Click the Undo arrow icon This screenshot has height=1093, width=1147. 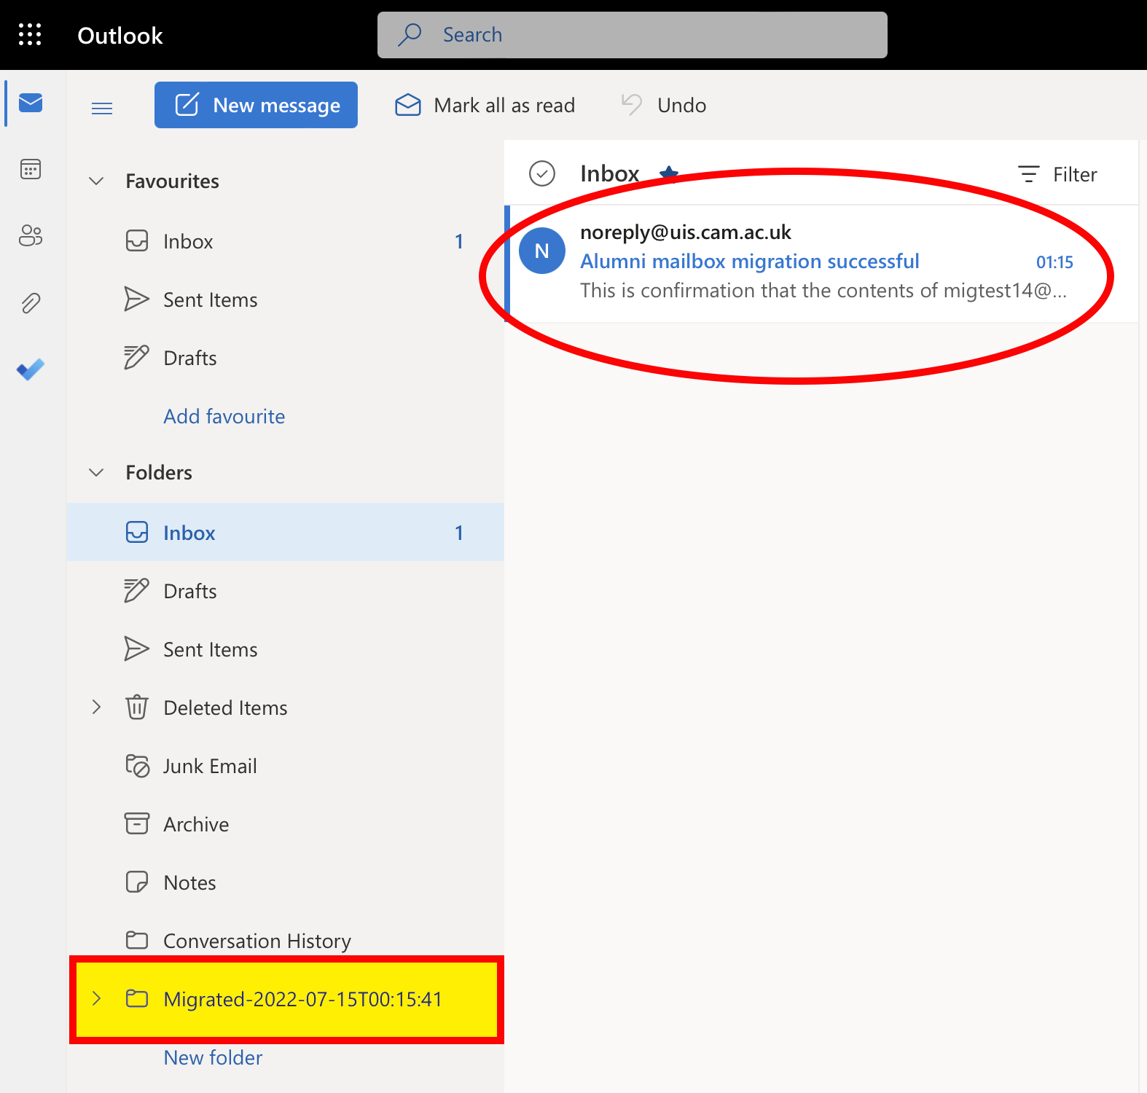point(632,104)
